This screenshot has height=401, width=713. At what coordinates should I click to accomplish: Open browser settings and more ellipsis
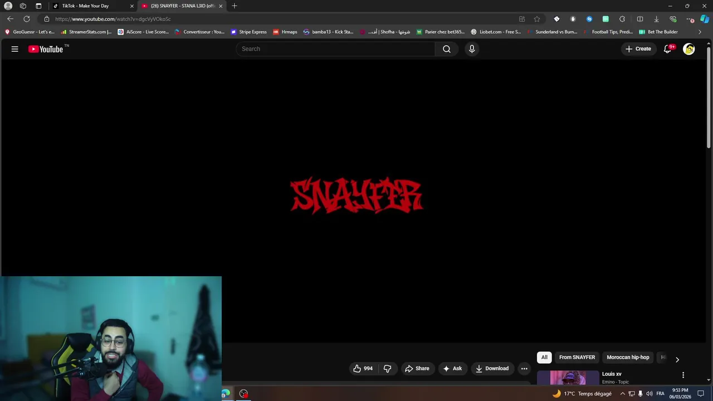690,19
